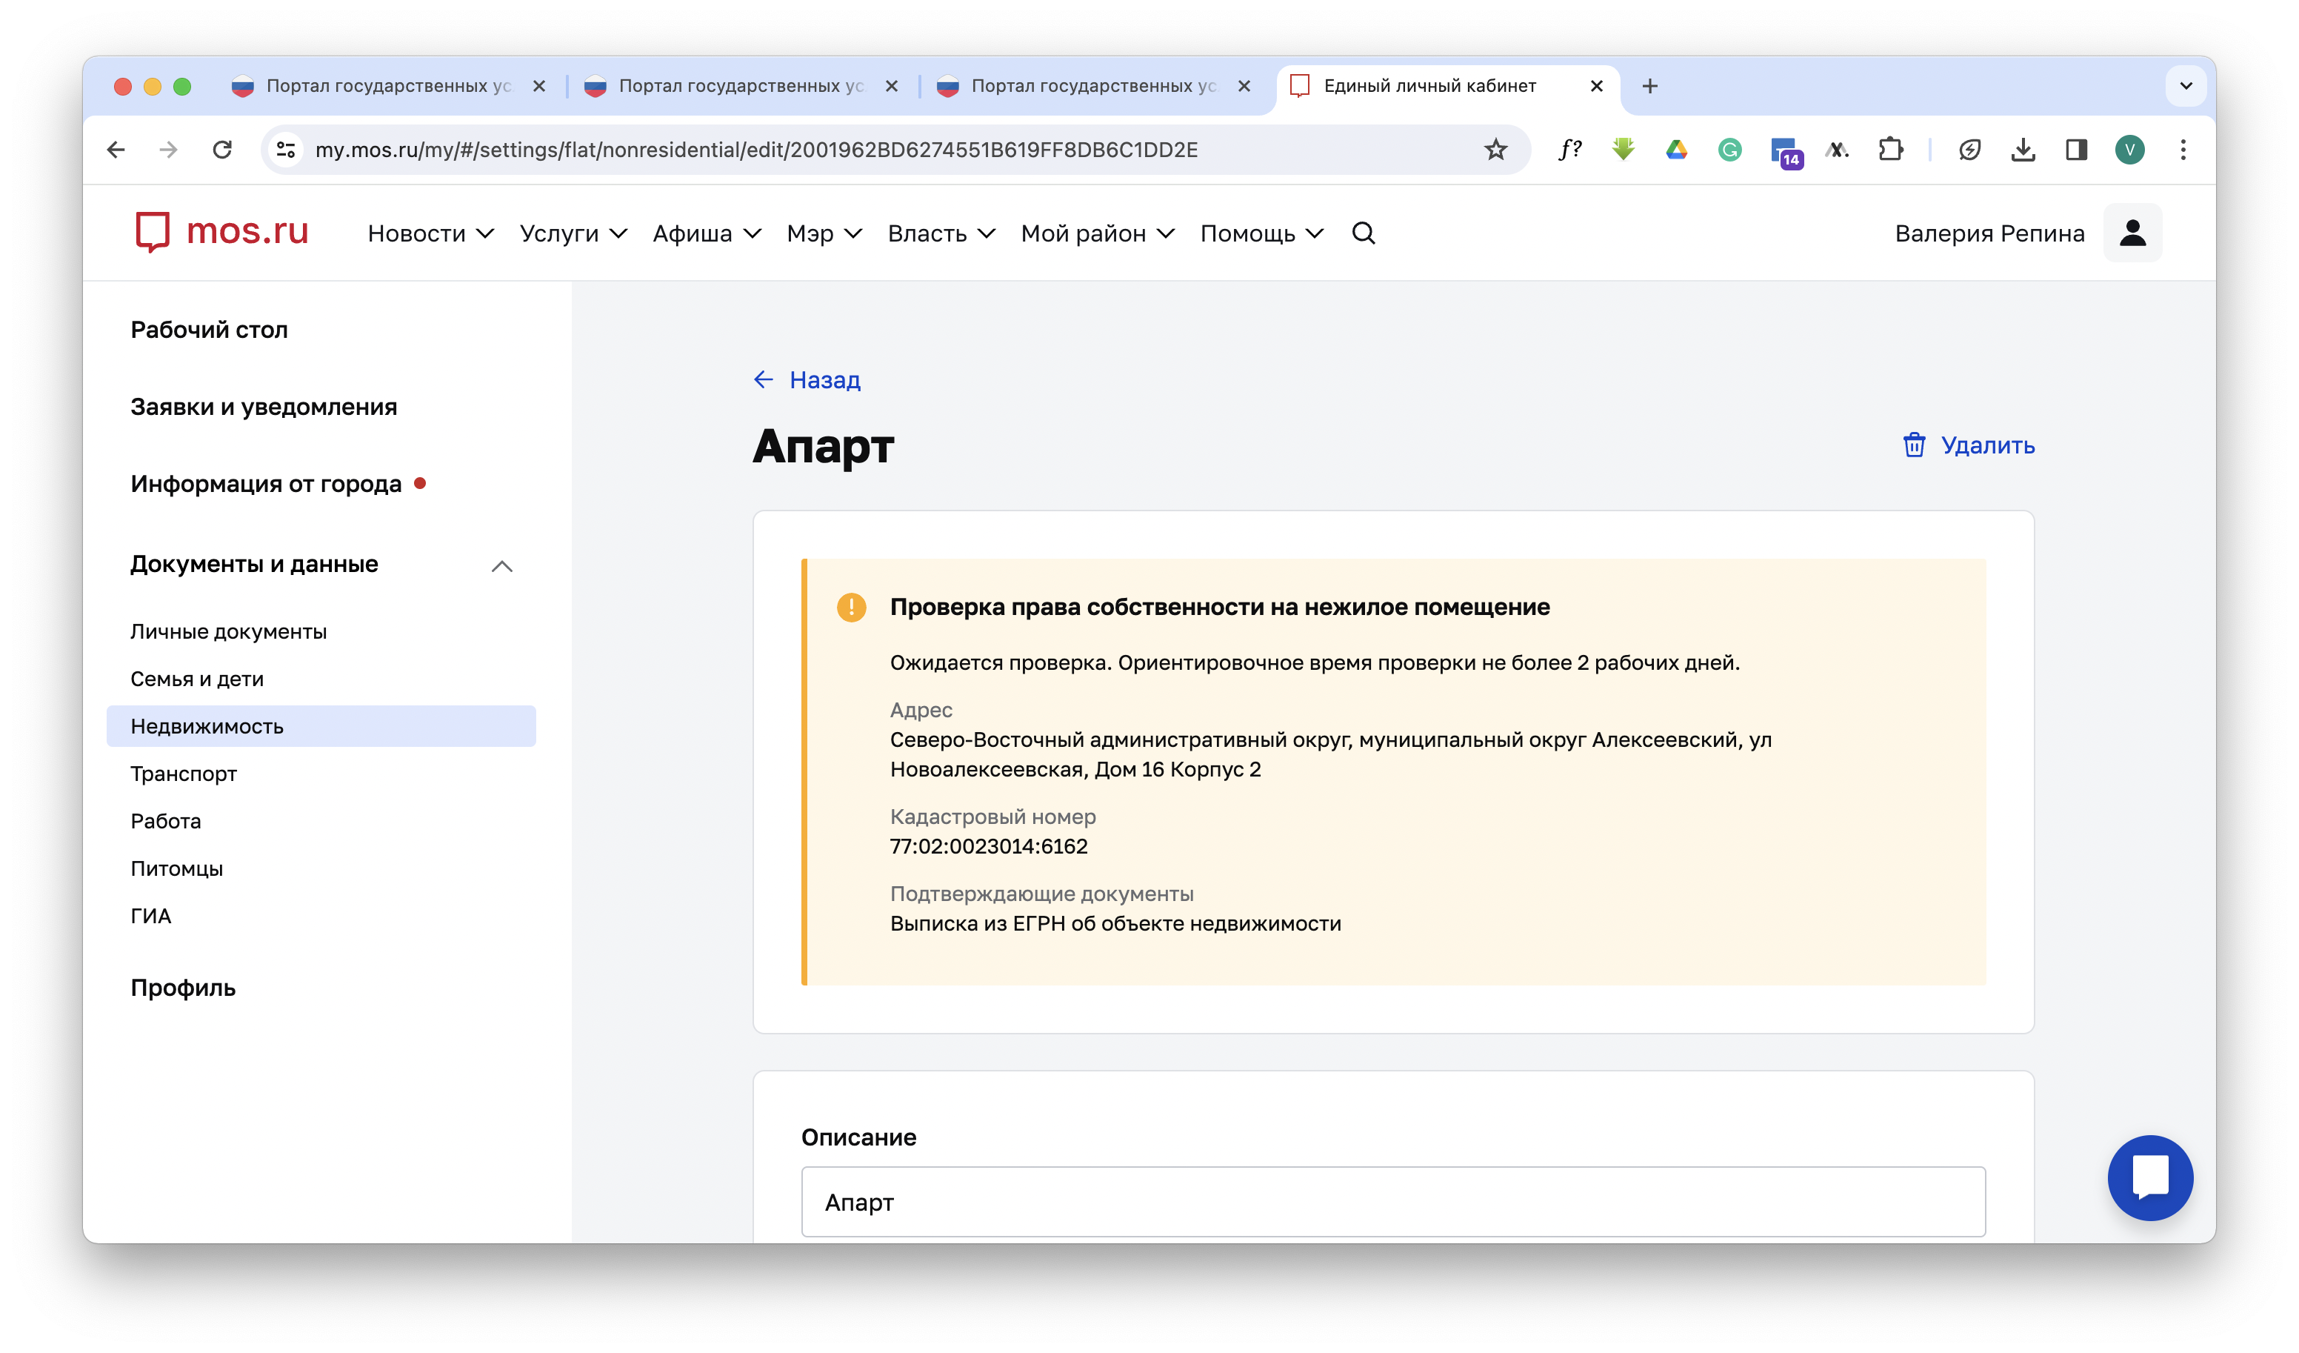This screenshot has height=1353, width=2299.
Task: Click browser forward arrow
Action: click(169, 150)
